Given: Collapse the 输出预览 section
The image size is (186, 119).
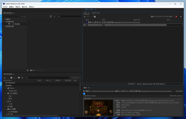Looking at the screenshot, I should [x=84, y=98].
